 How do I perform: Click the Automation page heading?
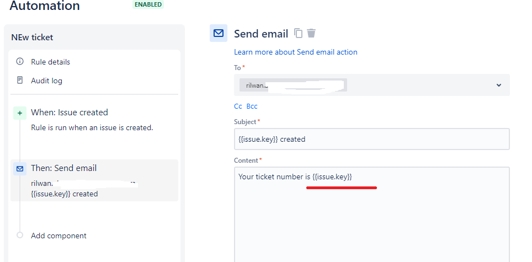pos(45,6)
